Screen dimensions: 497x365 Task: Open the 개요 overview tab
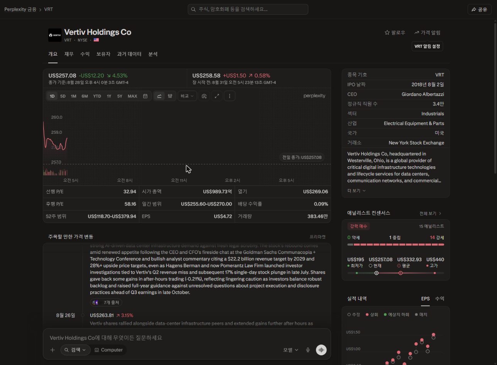coord(53,54)
